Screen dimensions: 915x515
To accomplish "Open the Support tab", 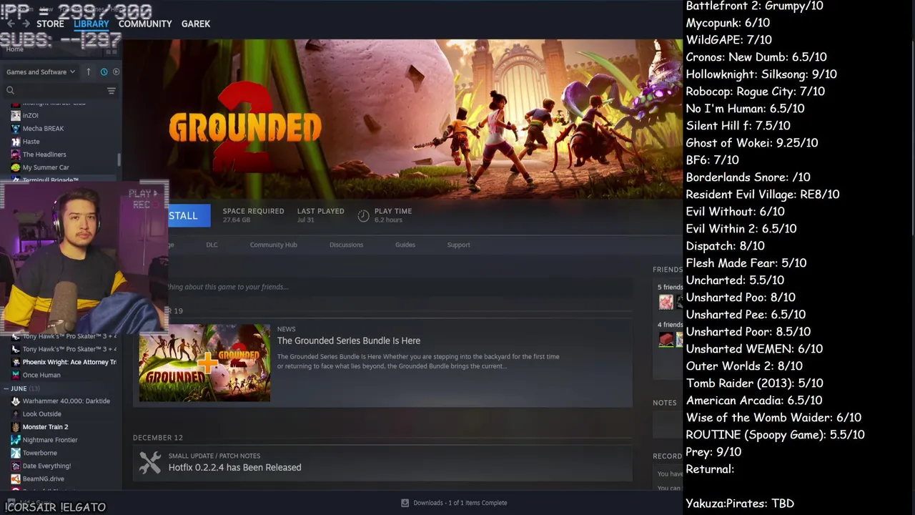I will click(x=458, y=245).
